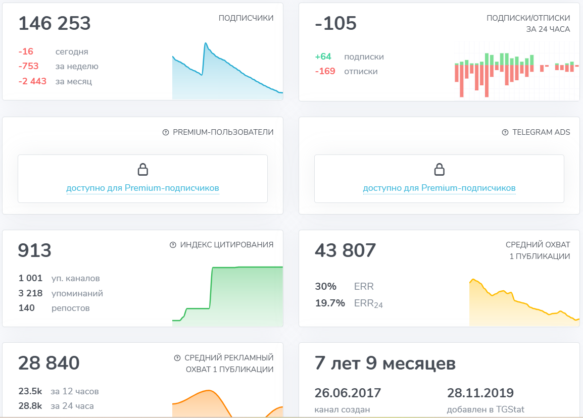Screen dimensions: 583x418
Task: Click the +64 подписки value
Action: click(x=323, y=57)
